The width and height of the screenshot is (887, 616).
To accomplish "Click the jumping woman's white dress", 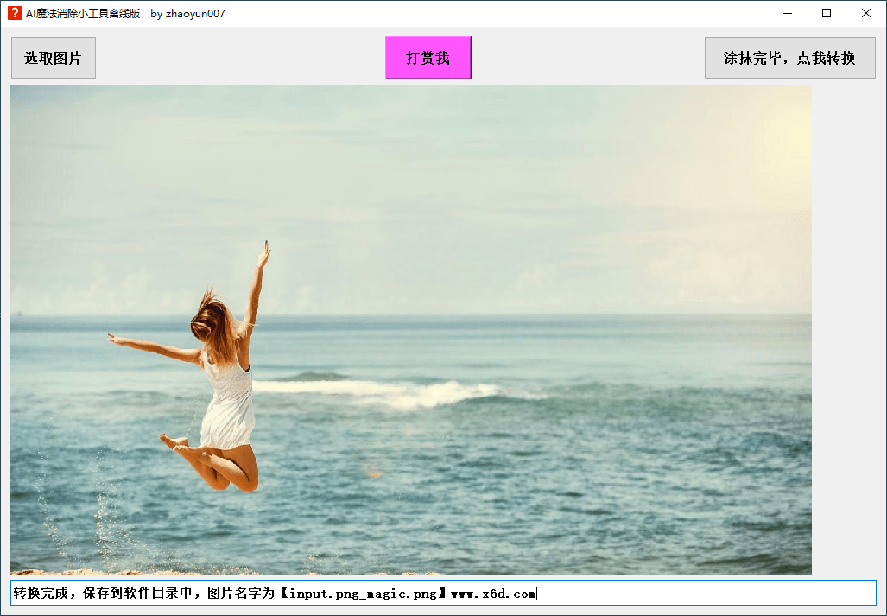I will [x=229, y=402].
